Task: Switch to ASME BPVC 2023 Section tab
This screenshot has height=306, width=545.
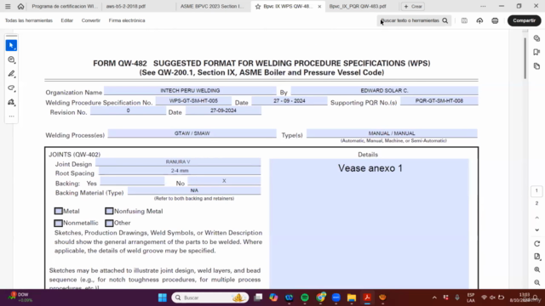Action: [x=212, y=6]
